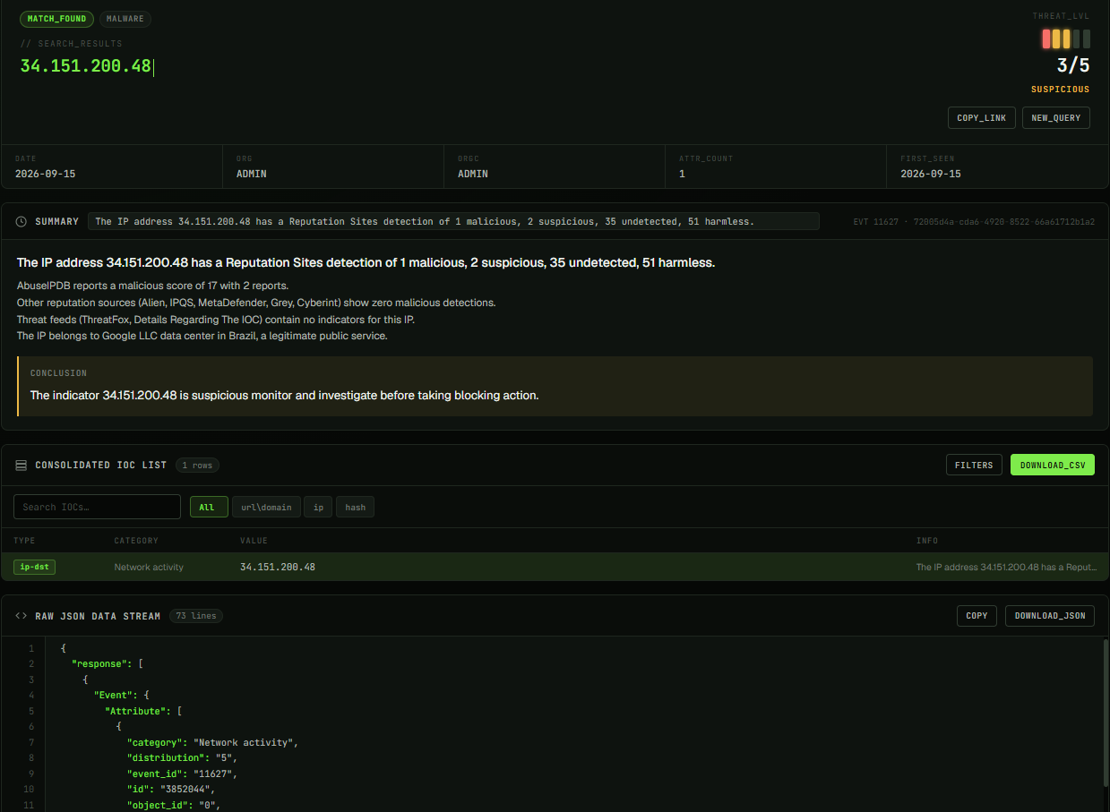Screen dimensions: 1110x812
Task: Click the code brackets icon beside RAW JSON DATA STREAM
Action: click(x=22, y=616)
